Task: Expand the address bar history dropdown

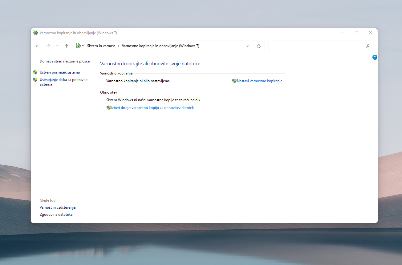Action: pos(247,46)
